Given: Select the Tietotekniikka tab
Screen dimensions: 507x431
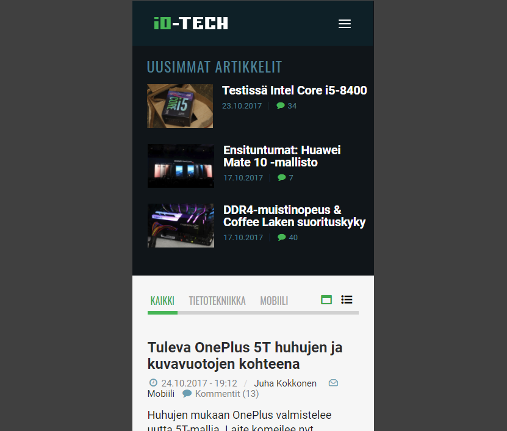Looking at the screenshot, I should [x=217, y=301].
